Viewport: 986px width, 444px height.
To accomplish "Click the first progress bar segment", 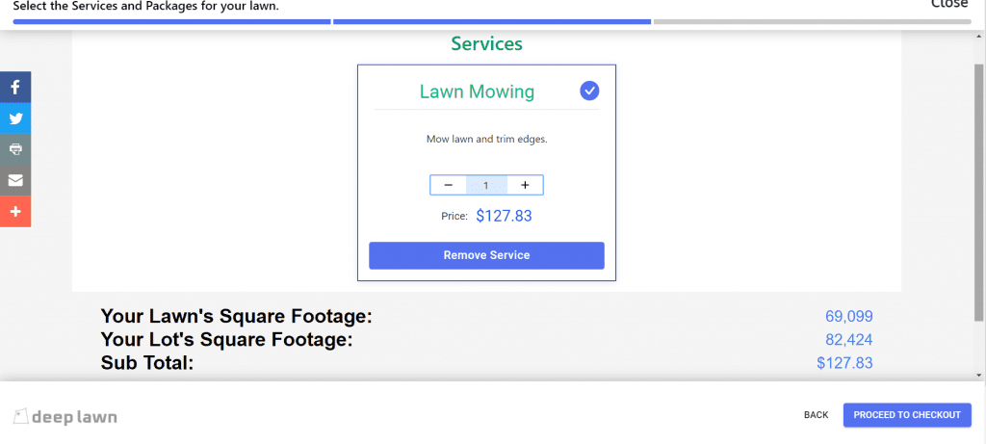I will click(x=171, y=21).
